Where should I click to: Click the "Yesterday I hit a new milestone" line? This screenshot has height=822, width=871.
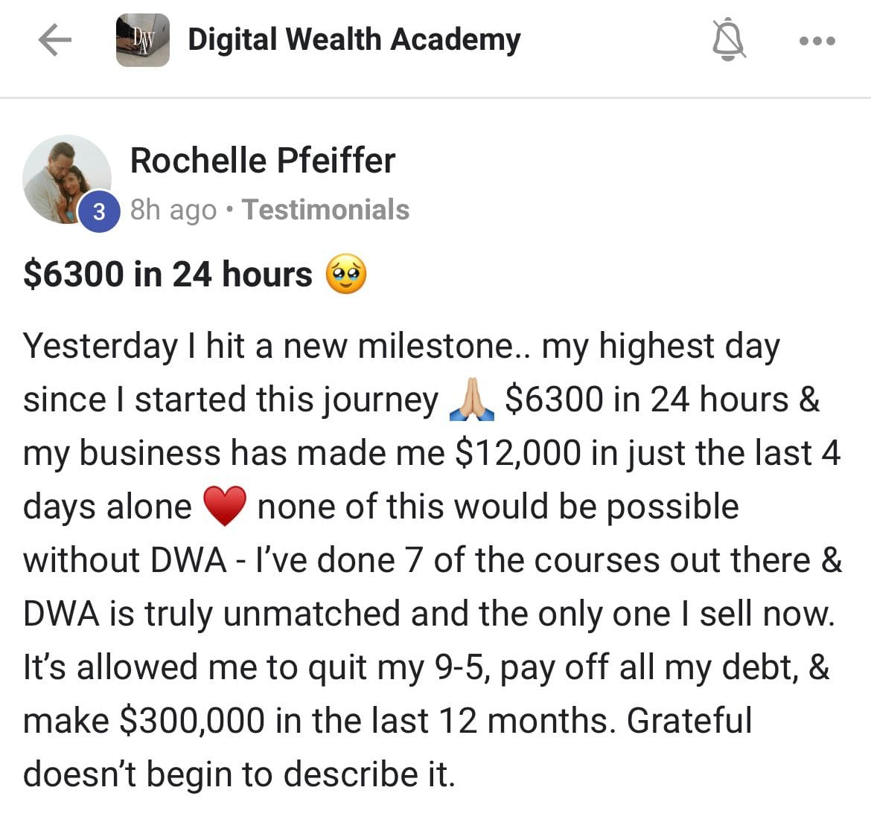pos(268,347)
